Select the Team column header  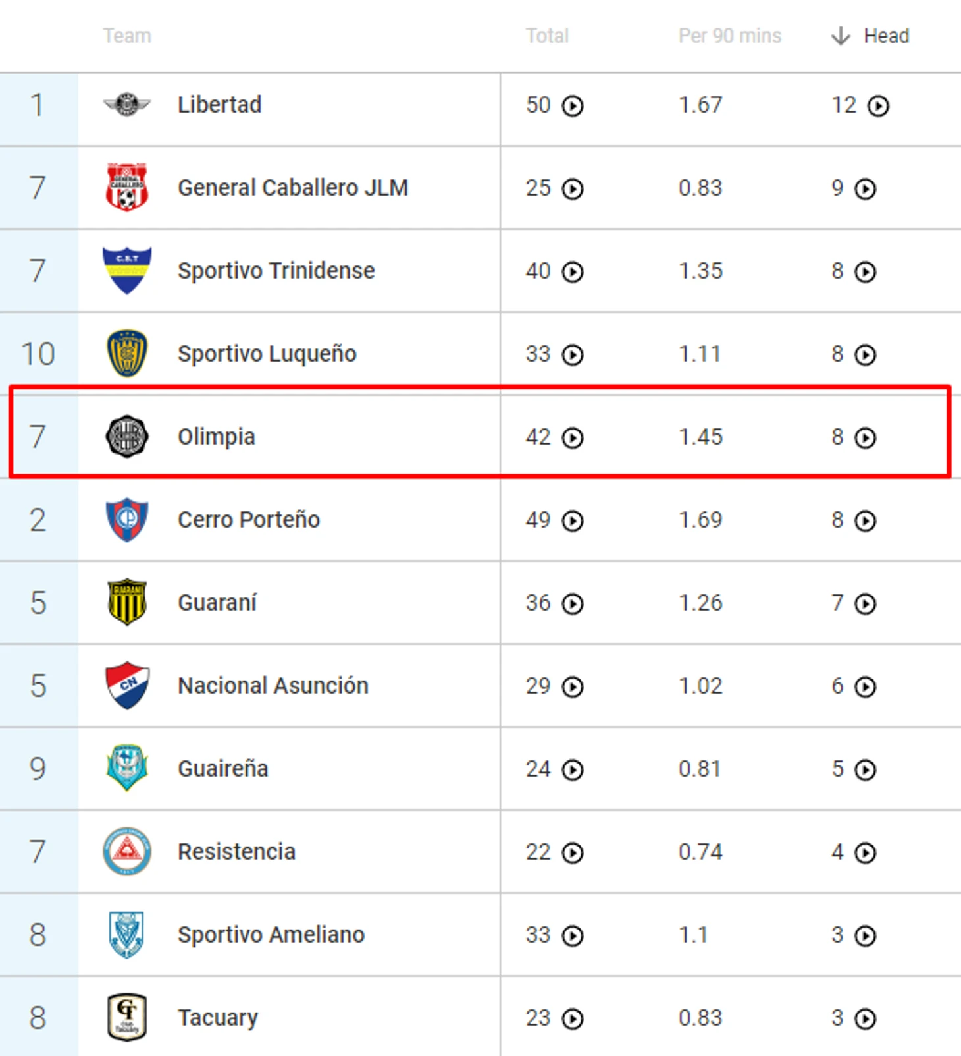pos(127,36)
